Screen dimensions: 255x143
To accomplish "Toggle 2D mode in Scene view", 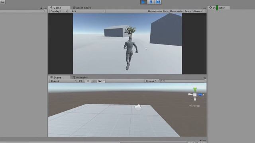I will (80, 81).
